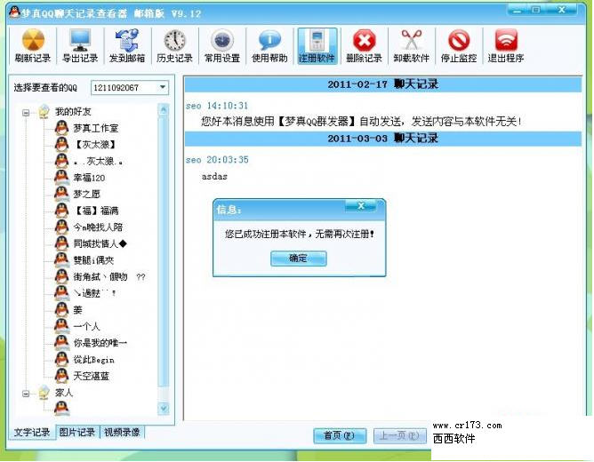Click 停止监控 stop monitoring icon

pos(459,46)
